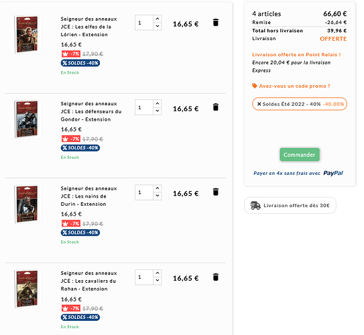364x335 pixels.
Task: Click the promo code tag icon
Action: 255,86
